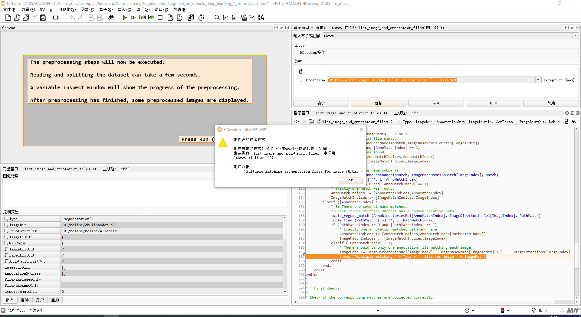The height and width of the screenshot is (317, 581).
Task: Toggle the profiler stopwatch icon
Action: click(x=201, y=18)
